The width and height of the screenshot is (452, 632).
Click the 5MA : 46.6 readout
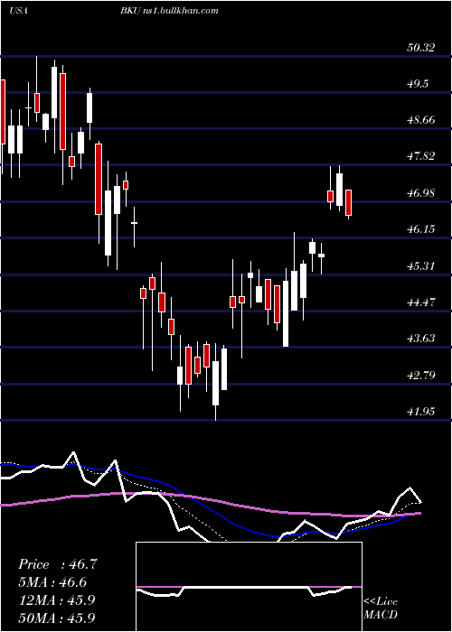(x=52, y=582)
